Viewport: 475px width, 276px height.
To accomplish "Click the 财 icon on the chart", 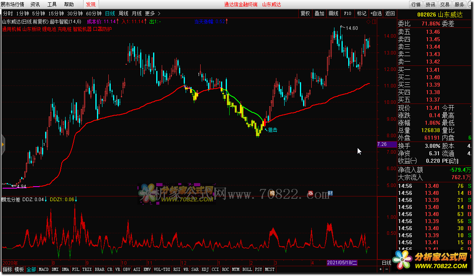I will click(x=330, y=193).
